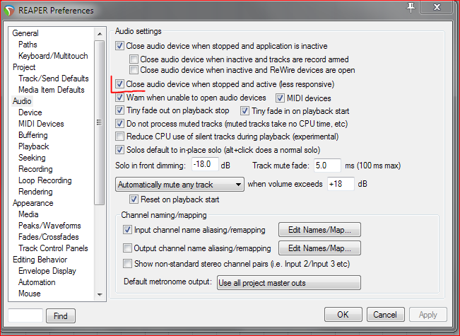The width and height of the screenshot is (460, 336).
Task: Click the Find button
Action: click(61, 316)
